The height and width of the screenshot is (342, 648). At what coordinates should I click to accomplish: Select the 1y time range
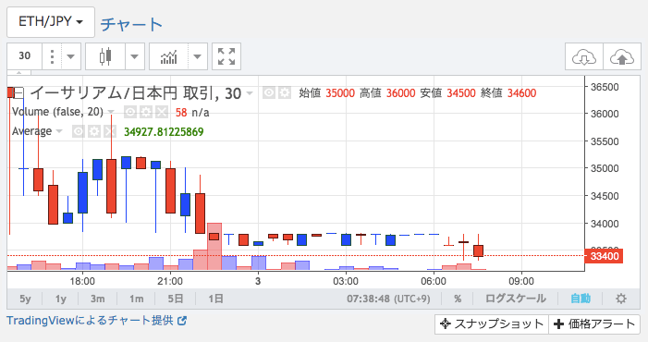point(61,299)
